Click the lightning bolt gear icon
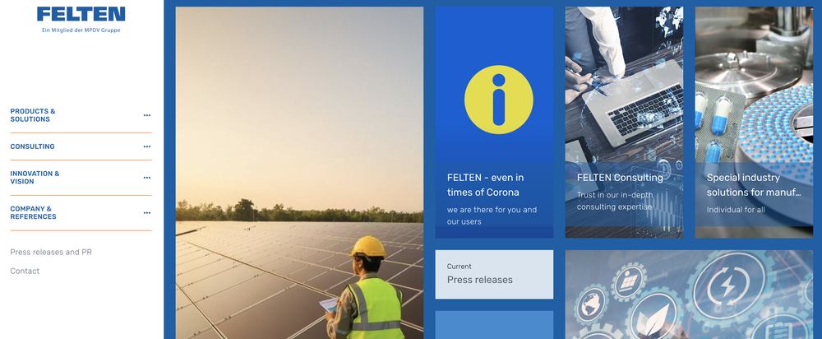This screenshot has width=822, height=339. point(727,286)
